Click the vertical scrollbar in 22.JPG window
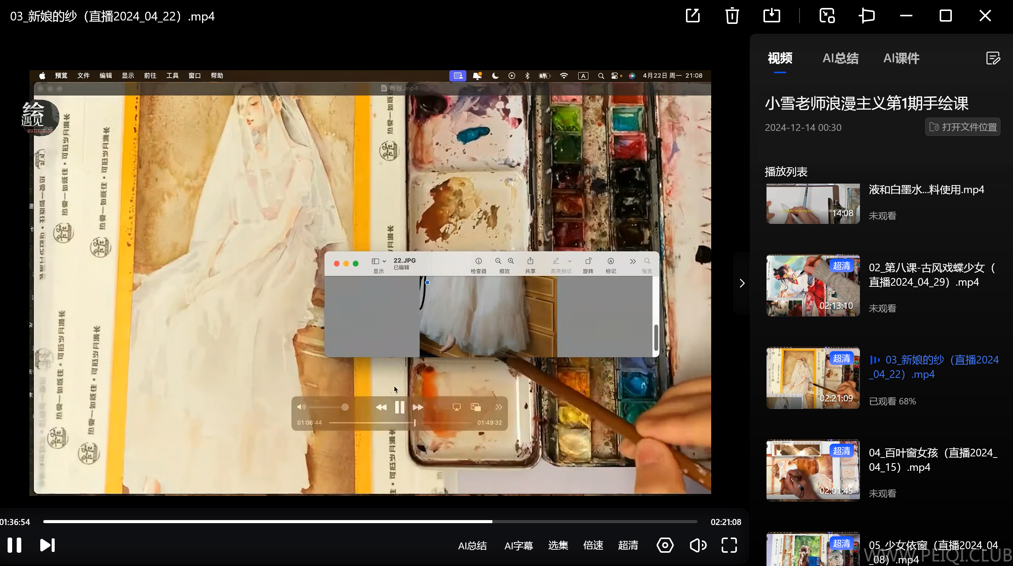The height and width of the screenshot is (566, 1013). 656,338
